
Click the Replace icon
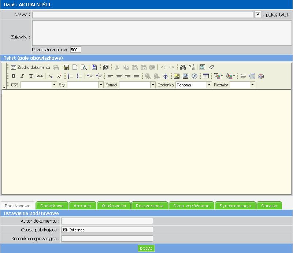pos(192,67)
